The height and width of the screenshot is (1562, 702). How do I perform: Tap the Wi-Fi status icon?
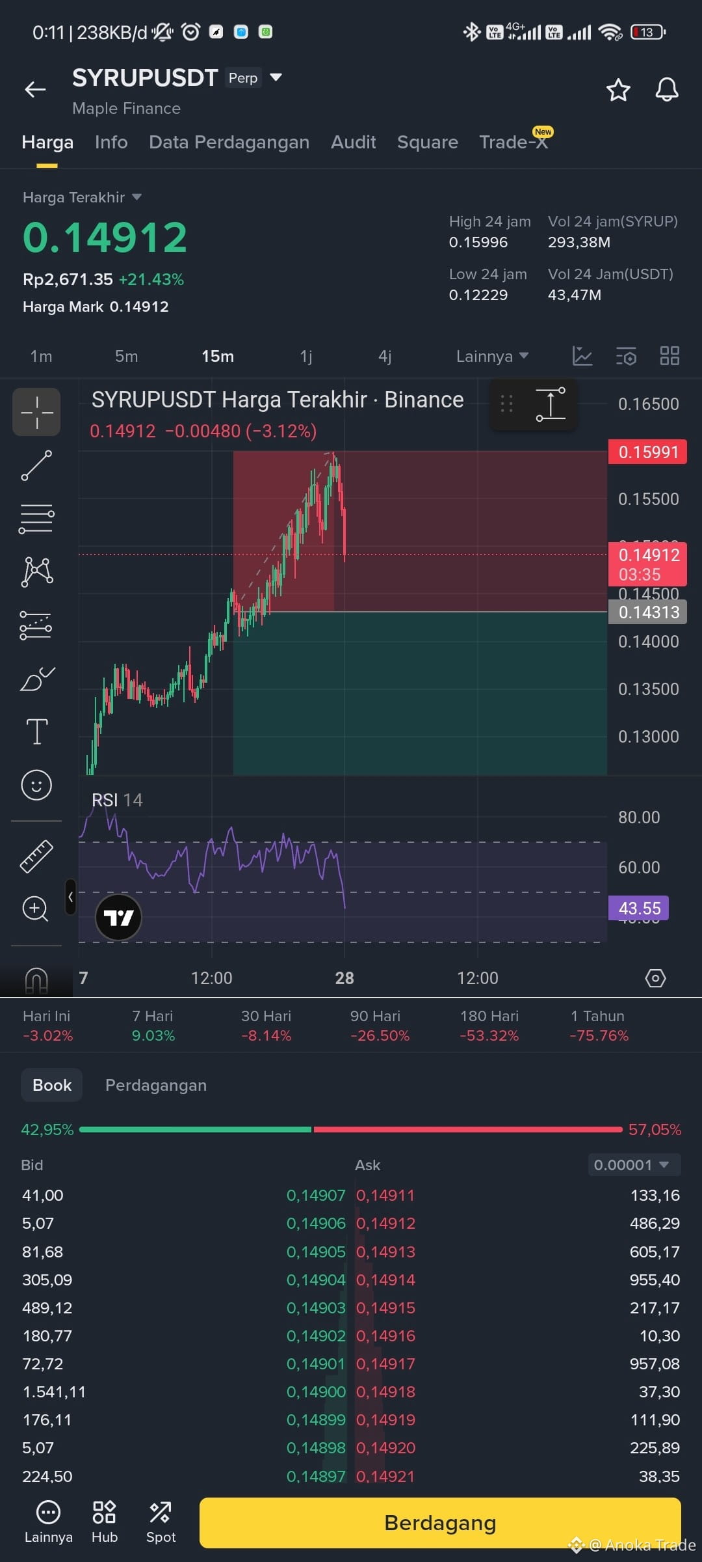(x=610, y=32)
